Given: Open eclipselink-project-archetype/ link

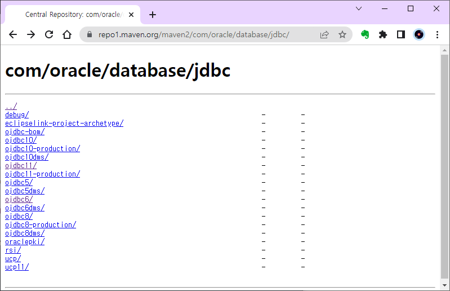Looking at the screenshot, I should click(64, 124).
